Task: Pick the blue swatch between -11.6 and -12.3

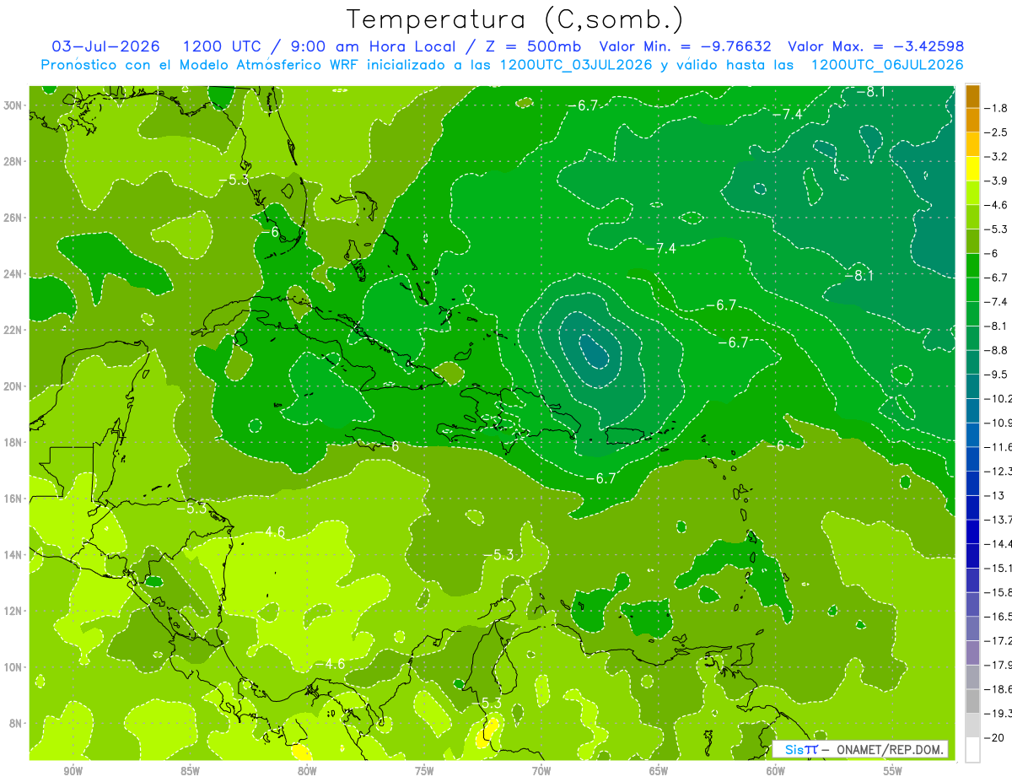Action: pos(972,459)
